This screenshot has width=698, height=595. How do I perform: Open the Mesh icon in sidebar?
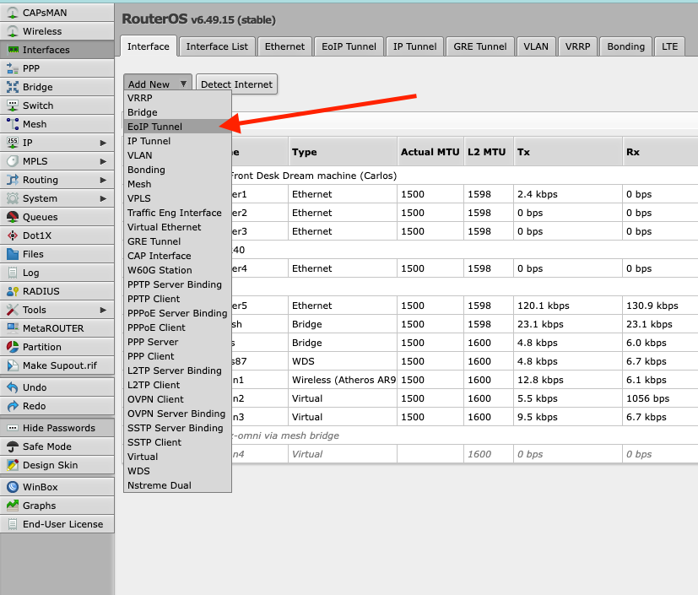coord(13,124)
